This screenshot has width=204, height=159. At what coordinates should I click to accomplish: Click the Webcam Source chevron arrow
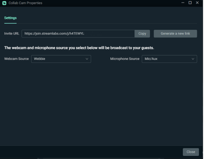87,59
